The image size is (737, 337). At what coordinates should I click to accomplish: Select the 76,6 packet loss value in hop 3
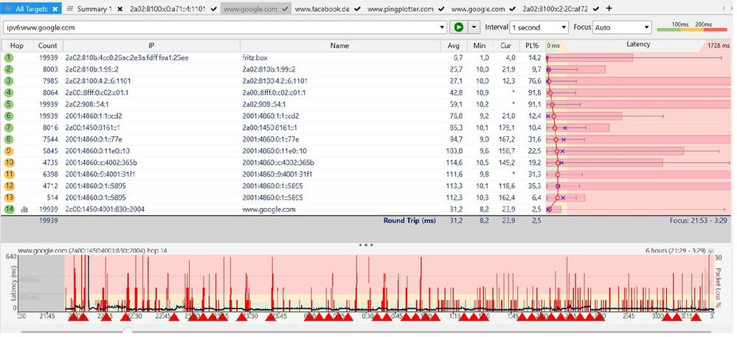coord(536,81)
